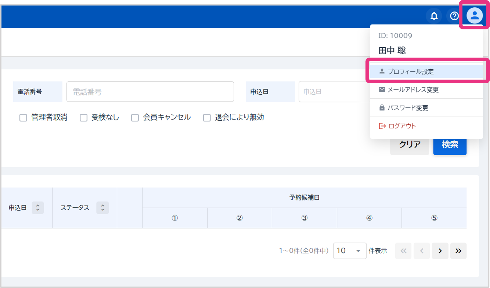The height and width of the screenshot is (288, 490).
Task: Check the 受検なし checkbox
Action: click(x=84, y=118)
